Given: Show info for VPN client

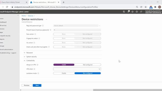Looking at the screenshot, I should point(34,69).
